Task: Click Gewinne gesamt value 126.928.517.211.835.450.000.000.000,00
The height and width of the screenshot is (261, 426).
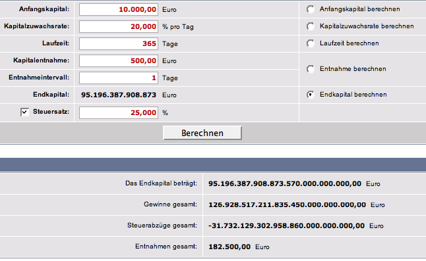Action: tap(287, 204)
